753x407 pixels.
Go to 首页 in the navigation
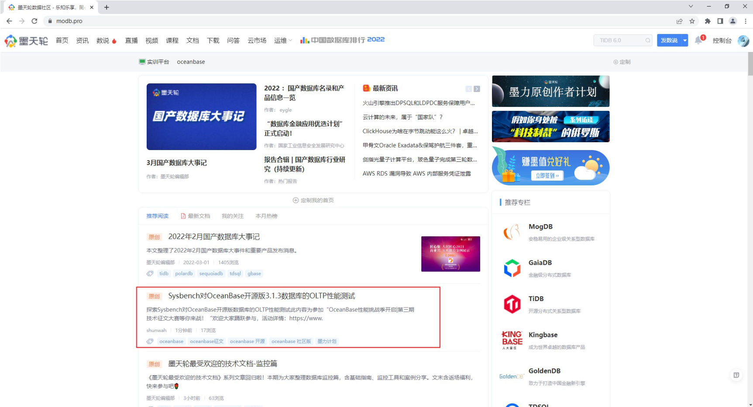(62, 41)
